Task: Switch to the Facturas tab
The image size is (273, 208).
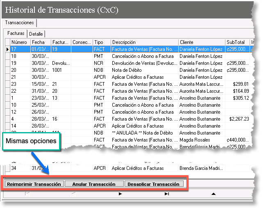Action: point(16,33)
